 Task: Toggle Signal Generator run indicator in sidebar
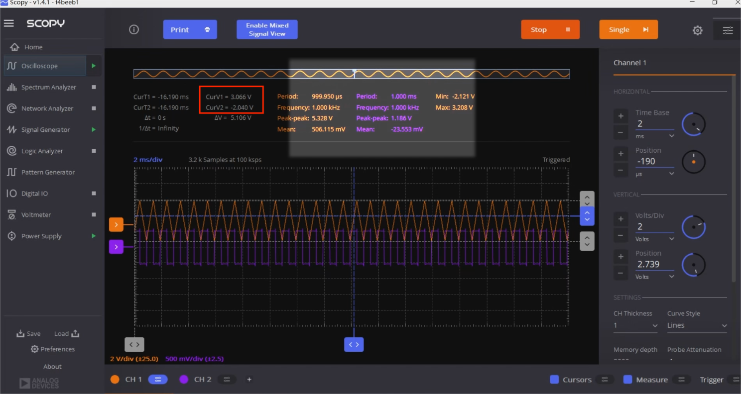[x=93, y=130]
